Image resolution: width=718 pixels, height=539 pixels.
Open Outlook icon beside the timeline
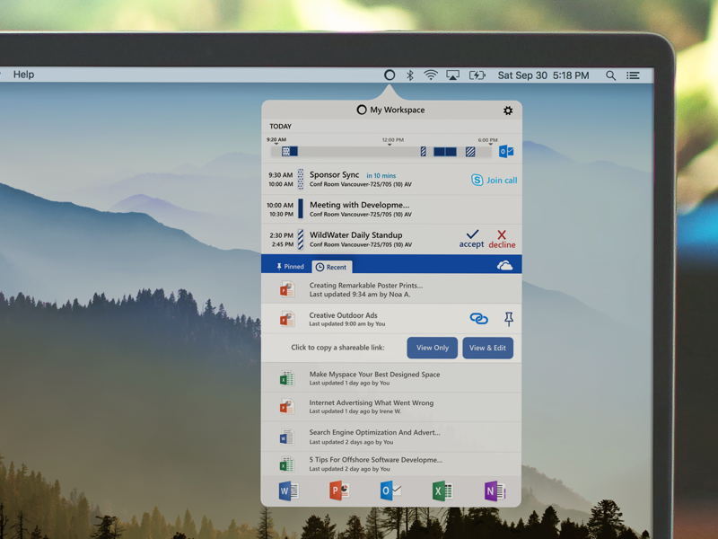pyautogui.click(x=506, y=151)
